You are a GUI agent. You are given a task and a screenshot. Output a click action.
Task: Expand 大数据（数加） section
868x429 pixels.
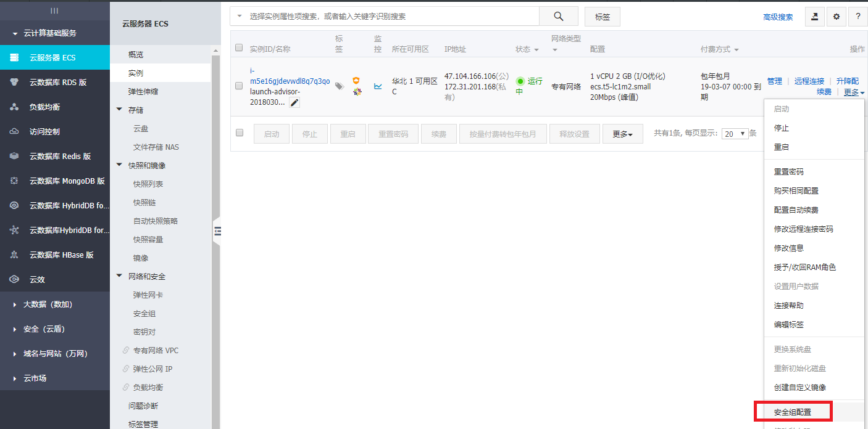click(15, 304)
